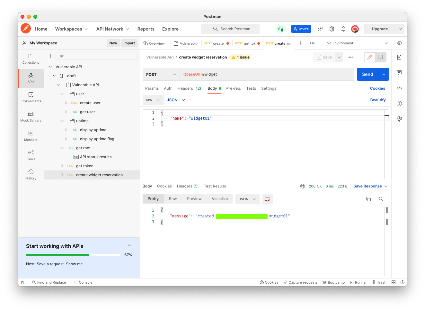Switch to the Params tab
Image resolution: width=425 pixels, height=310 pixels.
pyautogui.click(x=152, y=88)
